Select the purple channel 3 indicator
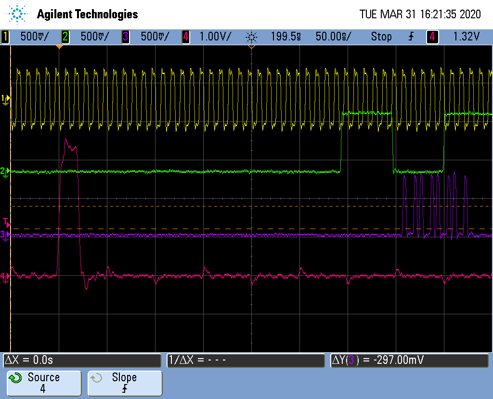The image size is (493, 399). point(125,37)
